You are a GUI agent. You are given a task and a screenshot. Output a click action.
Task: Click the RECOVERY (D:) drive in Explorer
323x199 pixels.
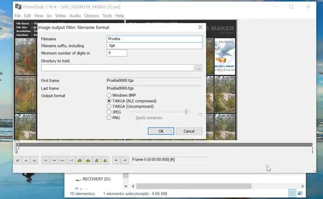point(96,179)
